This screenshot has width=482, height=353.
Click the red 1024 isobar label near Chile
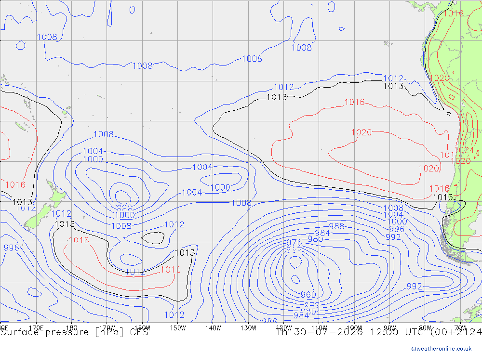(x=464, y=150)
